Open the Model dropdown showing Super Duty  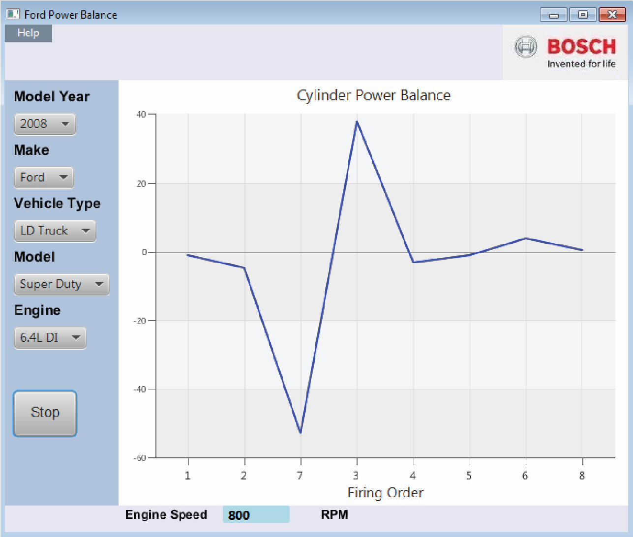61,284
